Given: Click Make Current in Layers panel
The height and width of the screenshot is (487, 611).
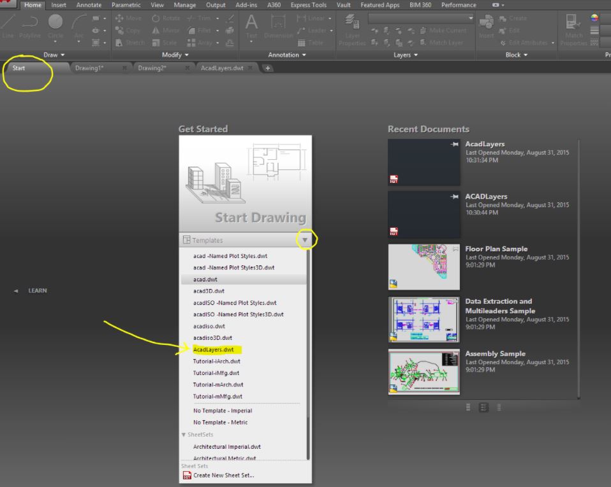Looking at the screenshot, I should pyautogui.click(x=443, y=31).
